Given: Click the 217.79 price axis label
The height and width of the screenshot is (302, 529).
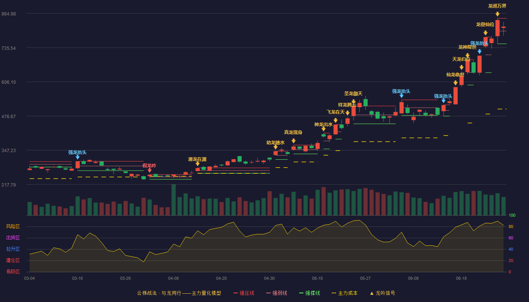Looking at the screenshot, I should [x=8, y=185].
